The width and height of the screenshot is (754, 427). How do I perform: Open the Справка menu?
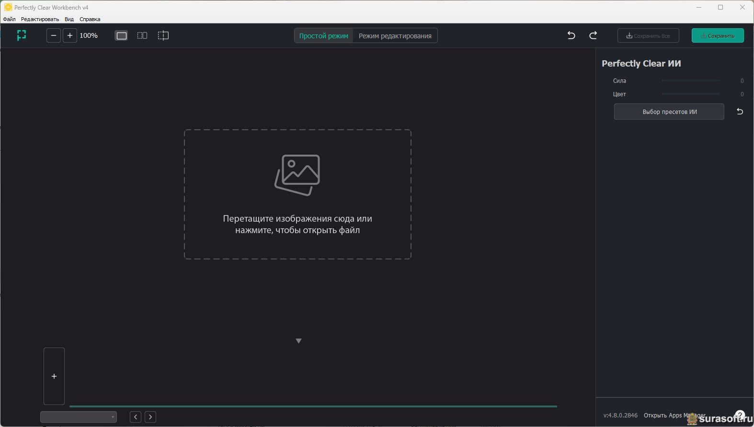point(90,19)
